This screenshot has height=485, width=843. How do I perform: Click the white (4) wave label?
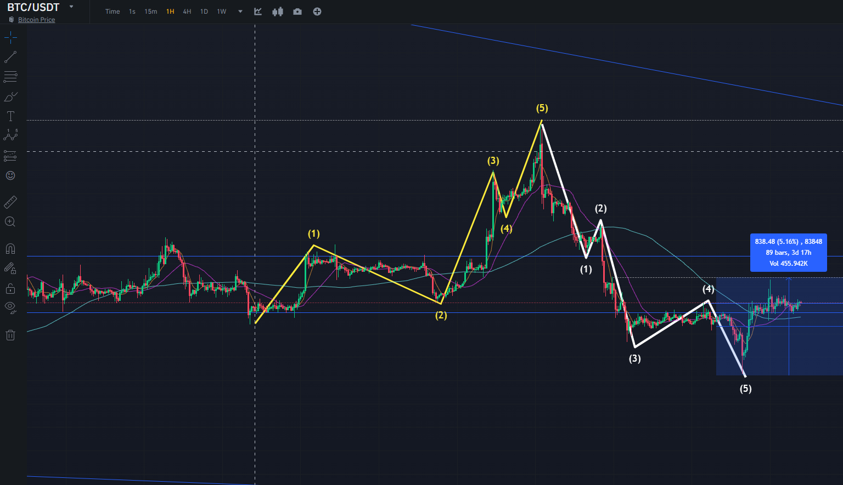pyautogui.click(x=709, y=289)
